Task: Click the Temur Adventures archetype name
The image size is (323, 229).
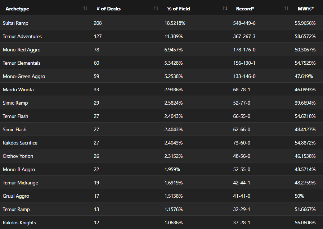Action: [22, 36]
